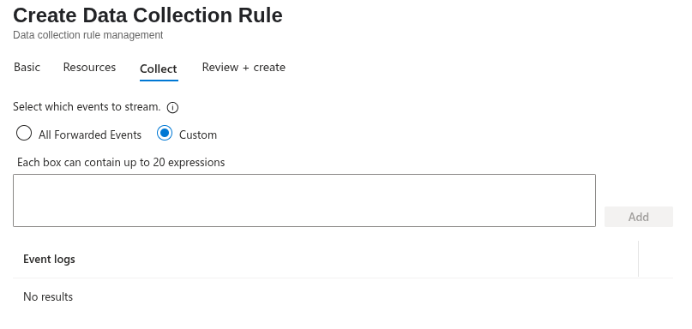Click the 'Each box can contain up to 20 expressions' text
Viewport: 692px width, 329px height.
coord(121,162)
